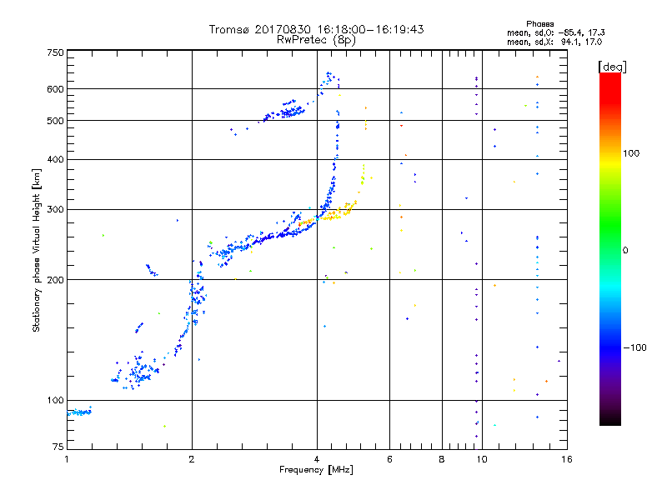This screenshot has height=500, width=667.
Task: Click the 'Stationary phase Virtual Height [km]' axis label
Action: (37, 251)
